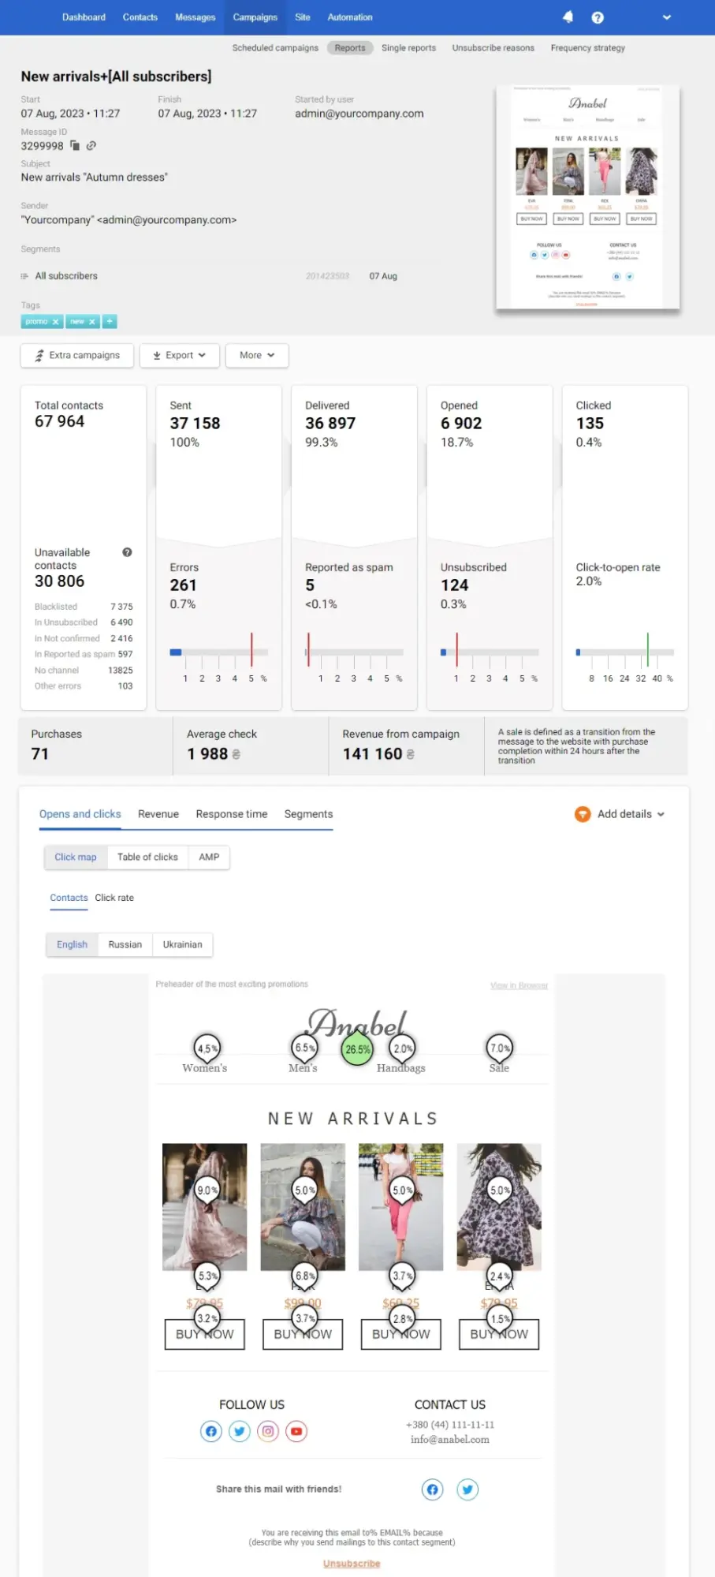The height and width of the screenshot is (1577, 715).
Task: Switch language to Russian
Action: tap(125, 944)
